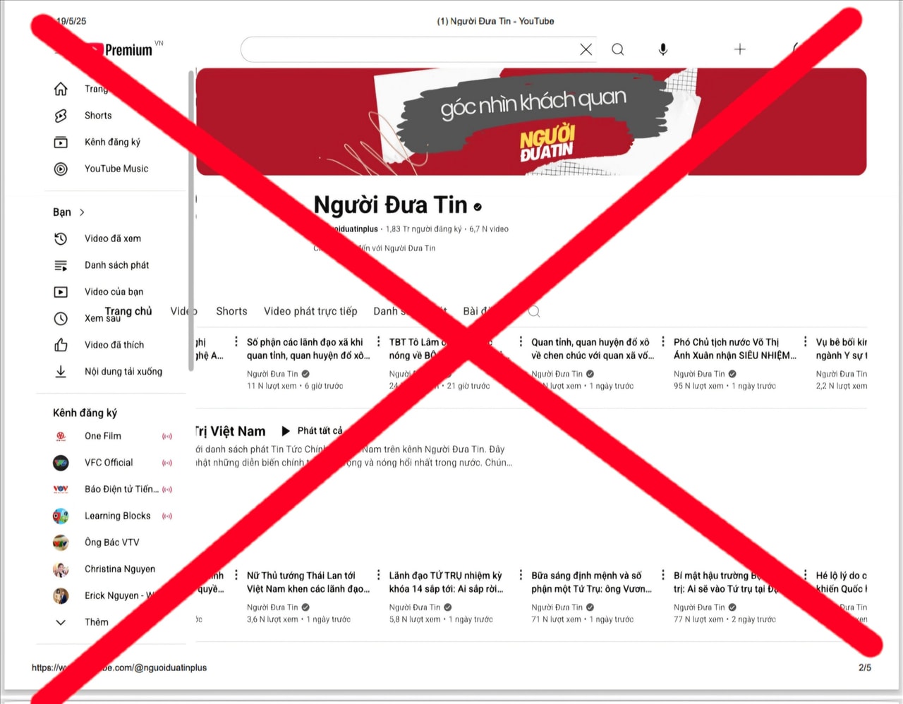Click Learning Blocks channel avatar
Viewport: 903px width, 704px height.
(61, 516)
